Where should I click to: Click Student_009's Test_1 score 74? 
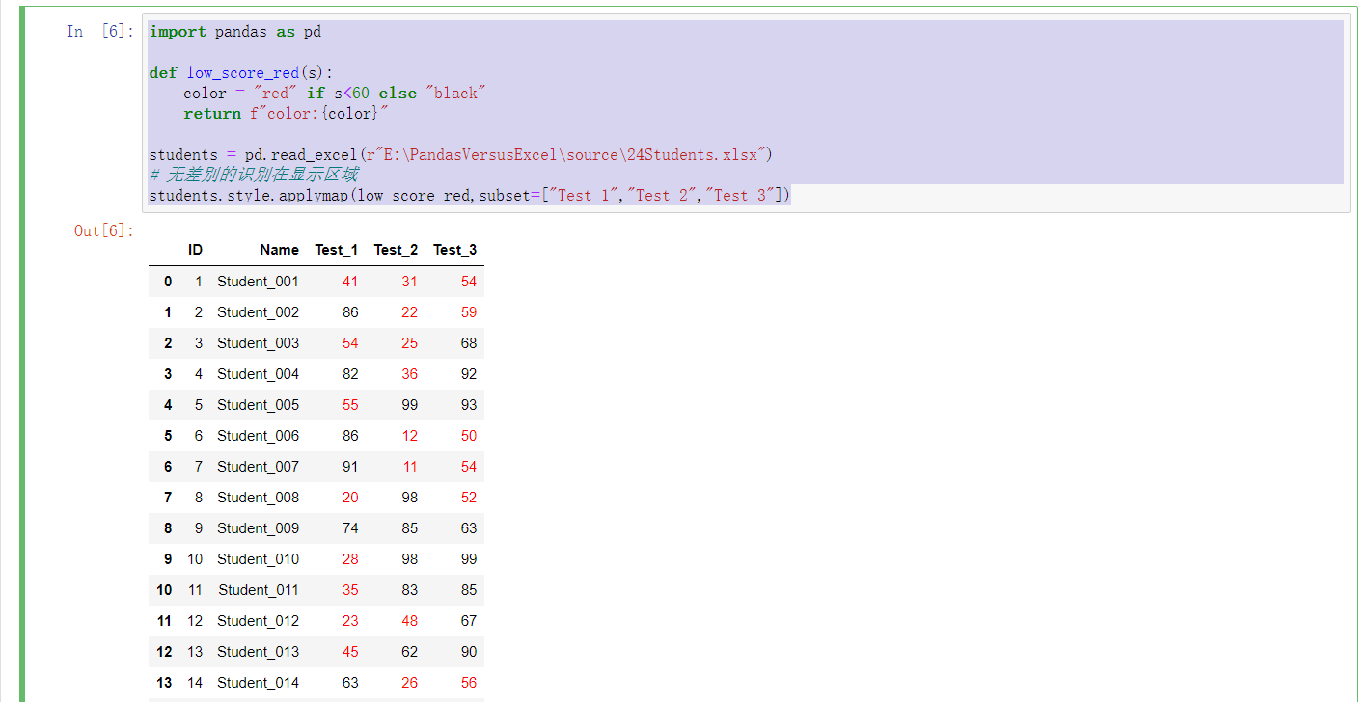click(x=350, y=528)
